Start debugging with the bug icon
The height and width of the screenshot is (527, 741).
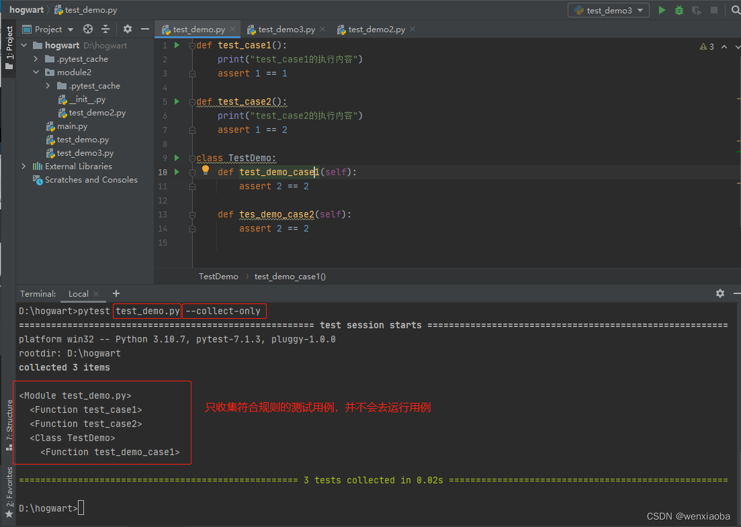click(x=679, y=10)
